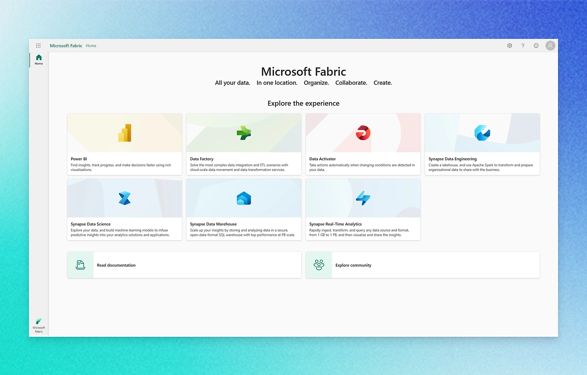Image resolution: width=587 pixels, height=375 pixels.
Task: Select the Data Factory card title
Action: point(202,159)
